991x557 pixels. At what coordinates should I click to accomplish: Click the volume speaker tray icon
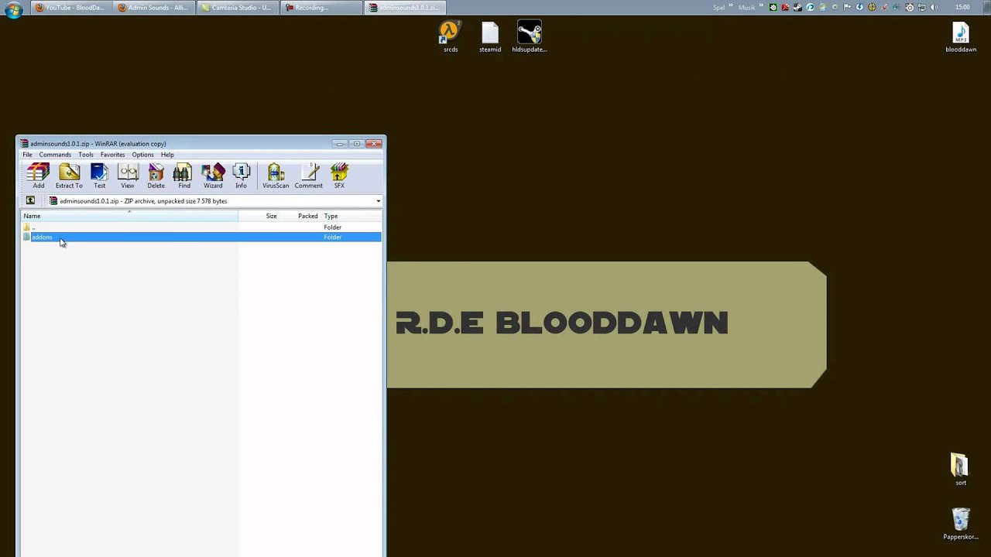click(x=933, y=8)
